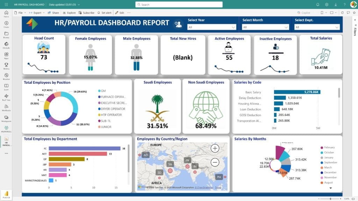
Task: Click the Set alert button
Action: click(x=104, y=13)
